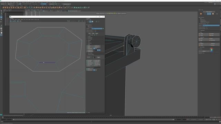The width and height of the screenshot is (221, 124).
Task: Select Pick/Marquee radio in Modeling Toolkit
Action: 200,18
